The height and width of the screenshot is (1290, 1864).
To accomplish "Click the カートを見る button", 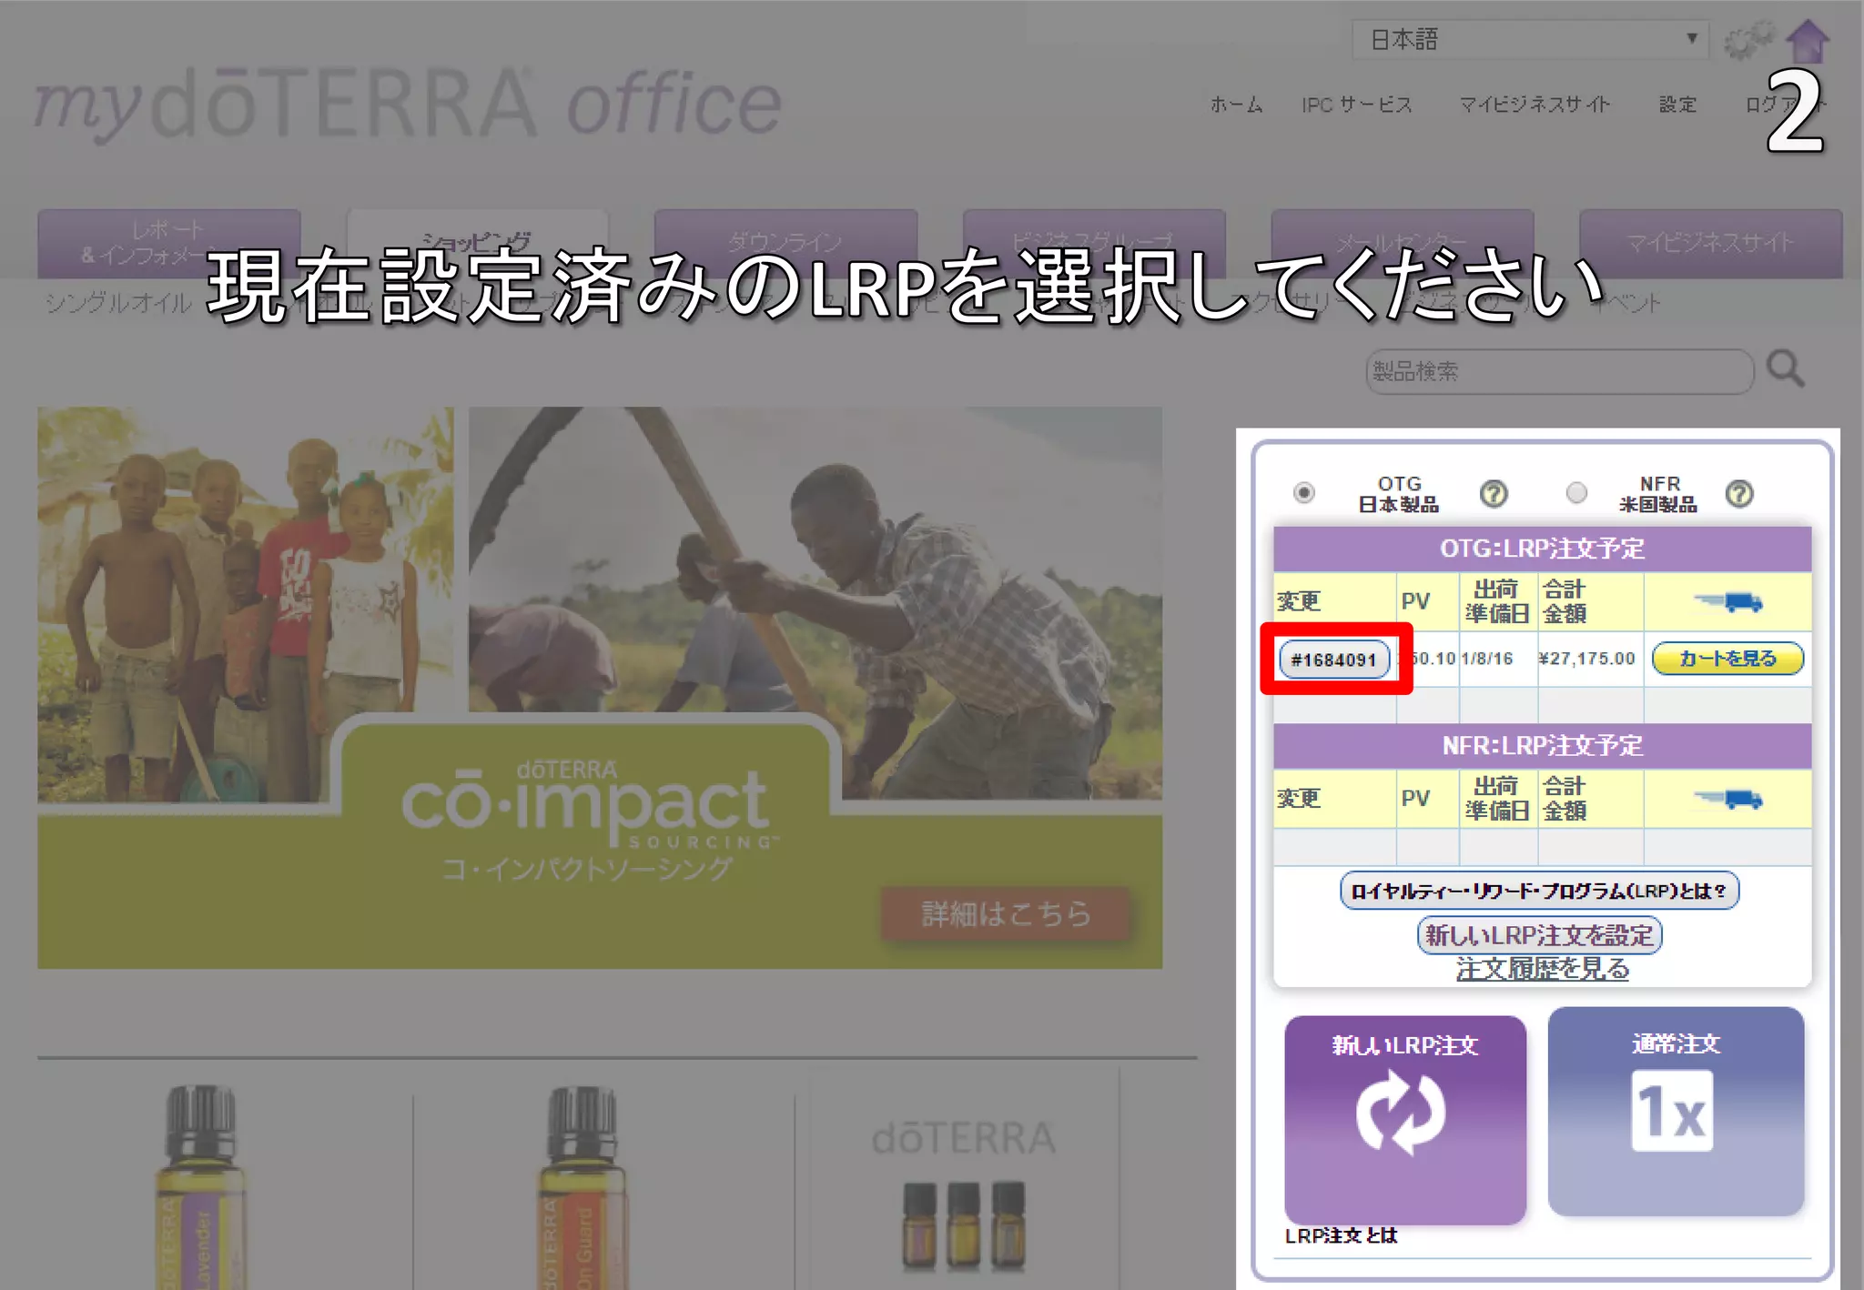I will coord(1727,658).
